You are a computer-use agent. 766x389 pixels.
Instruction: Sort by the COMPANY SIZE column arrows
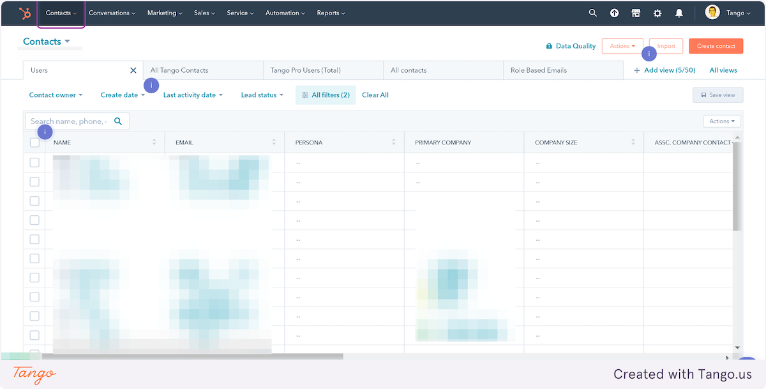633,142
